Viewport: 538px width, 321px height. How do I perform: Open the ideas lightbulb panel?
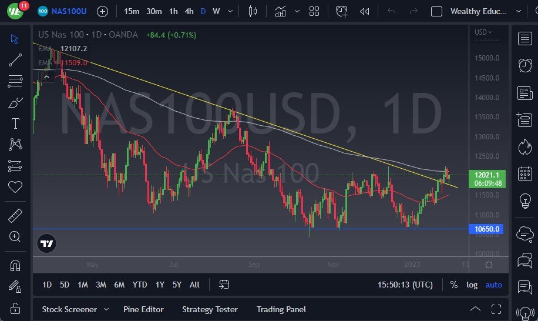525,200
